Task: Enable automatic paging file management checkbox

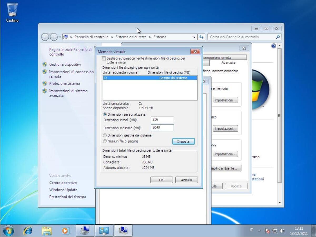Action: [x=104, y=58]
